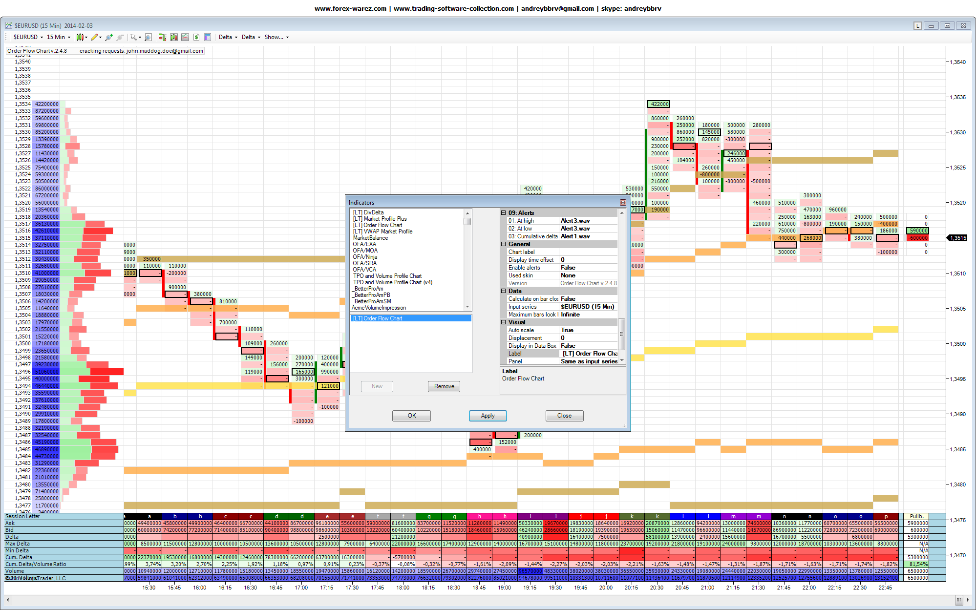Open the $EURUSD instrument dropdown
The width and height of the screenshot is (976, 610).
(x=28, y=37)
